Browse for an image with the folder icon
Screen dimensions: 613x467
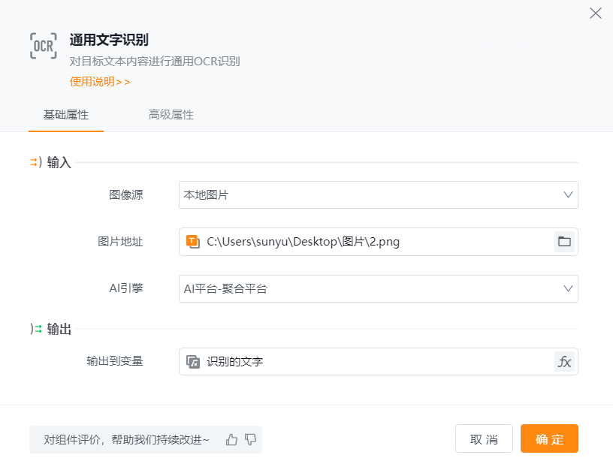point(564,242)
